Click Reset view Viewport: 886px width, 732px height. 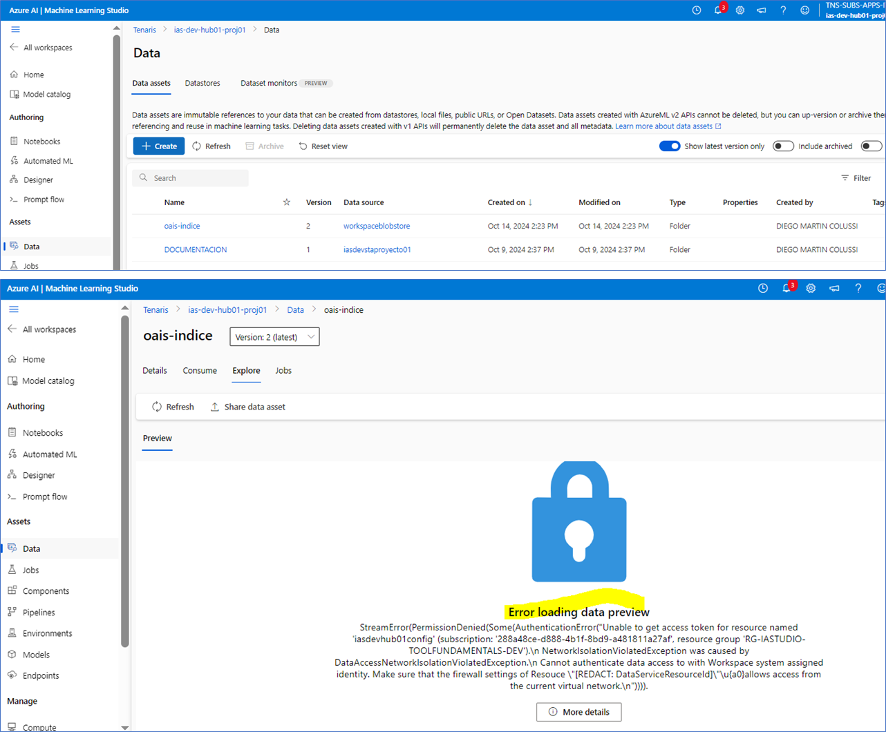(323, 146)
